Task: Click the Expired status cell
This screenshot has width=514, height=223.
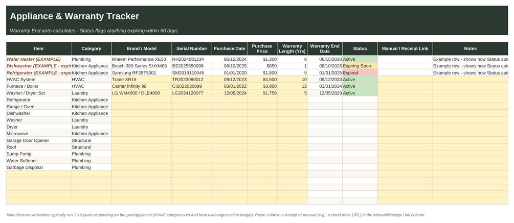Action: (x=360, y=72)
